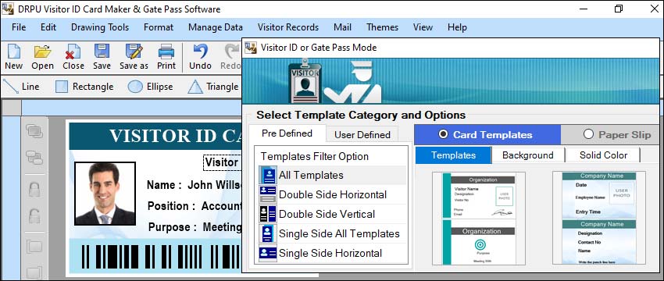664x281 pixels.
Task: Select the All Templates filter text
Action: (x=311, y=175)
